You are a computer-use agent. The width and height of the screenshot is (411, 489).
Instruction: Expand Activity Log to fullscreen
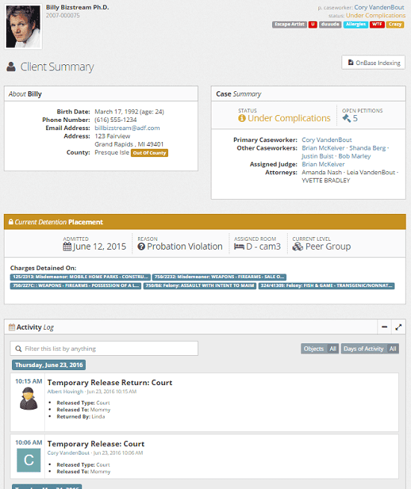398,327
